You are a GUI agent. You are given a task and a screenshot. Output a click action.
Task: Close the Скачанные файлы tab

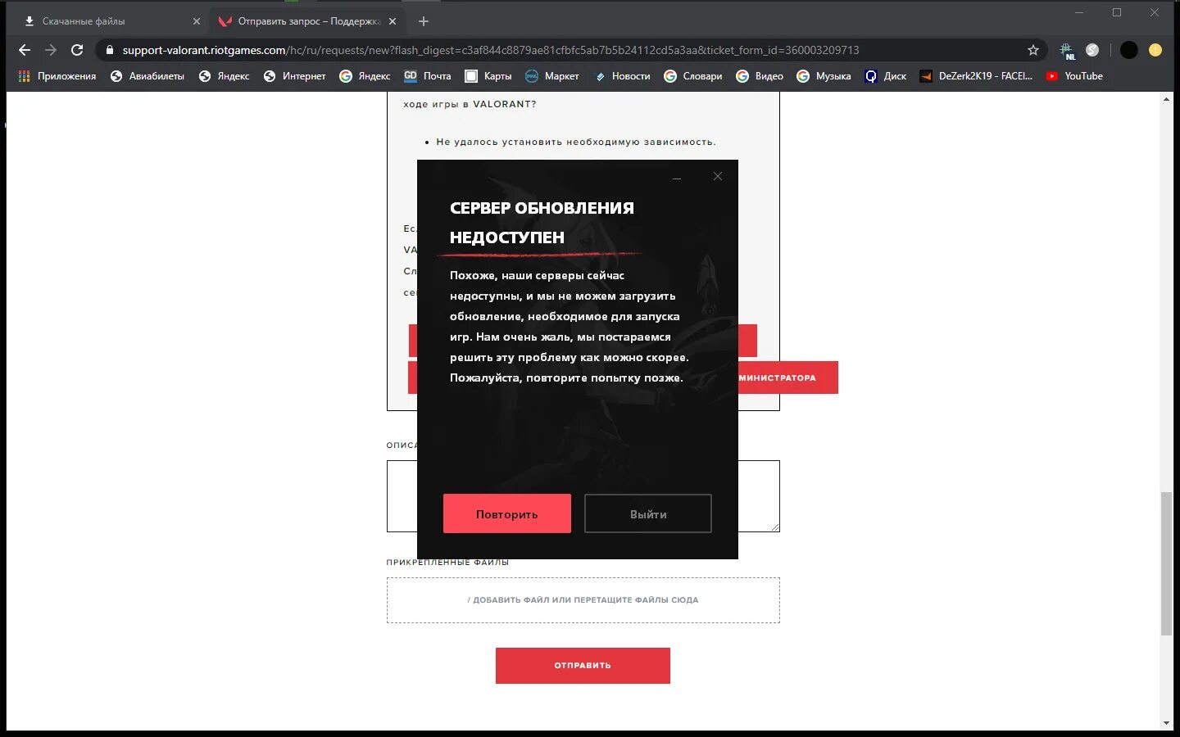[x=197, y=21]
